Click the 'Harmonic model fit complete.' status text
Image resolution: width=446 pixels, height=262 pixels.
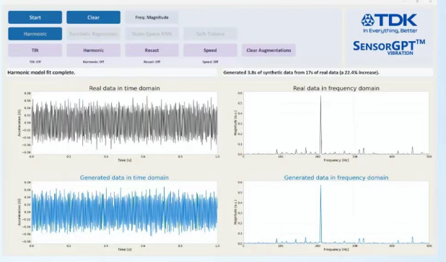[x=41, y=73]
